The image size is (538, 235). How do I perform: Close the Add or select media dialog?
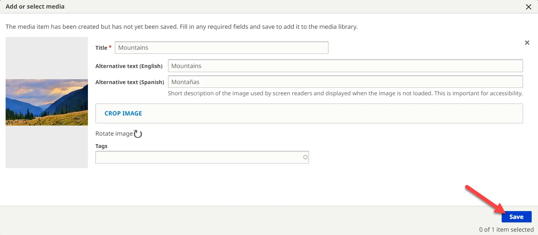pos(529,7)
